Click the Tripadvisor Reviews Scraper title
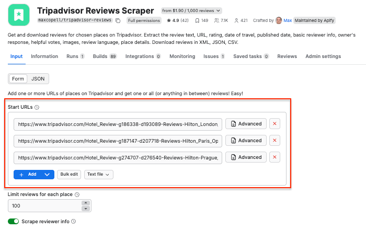The height and width of the screenshot is (230, 366). (x=96, y=11)
